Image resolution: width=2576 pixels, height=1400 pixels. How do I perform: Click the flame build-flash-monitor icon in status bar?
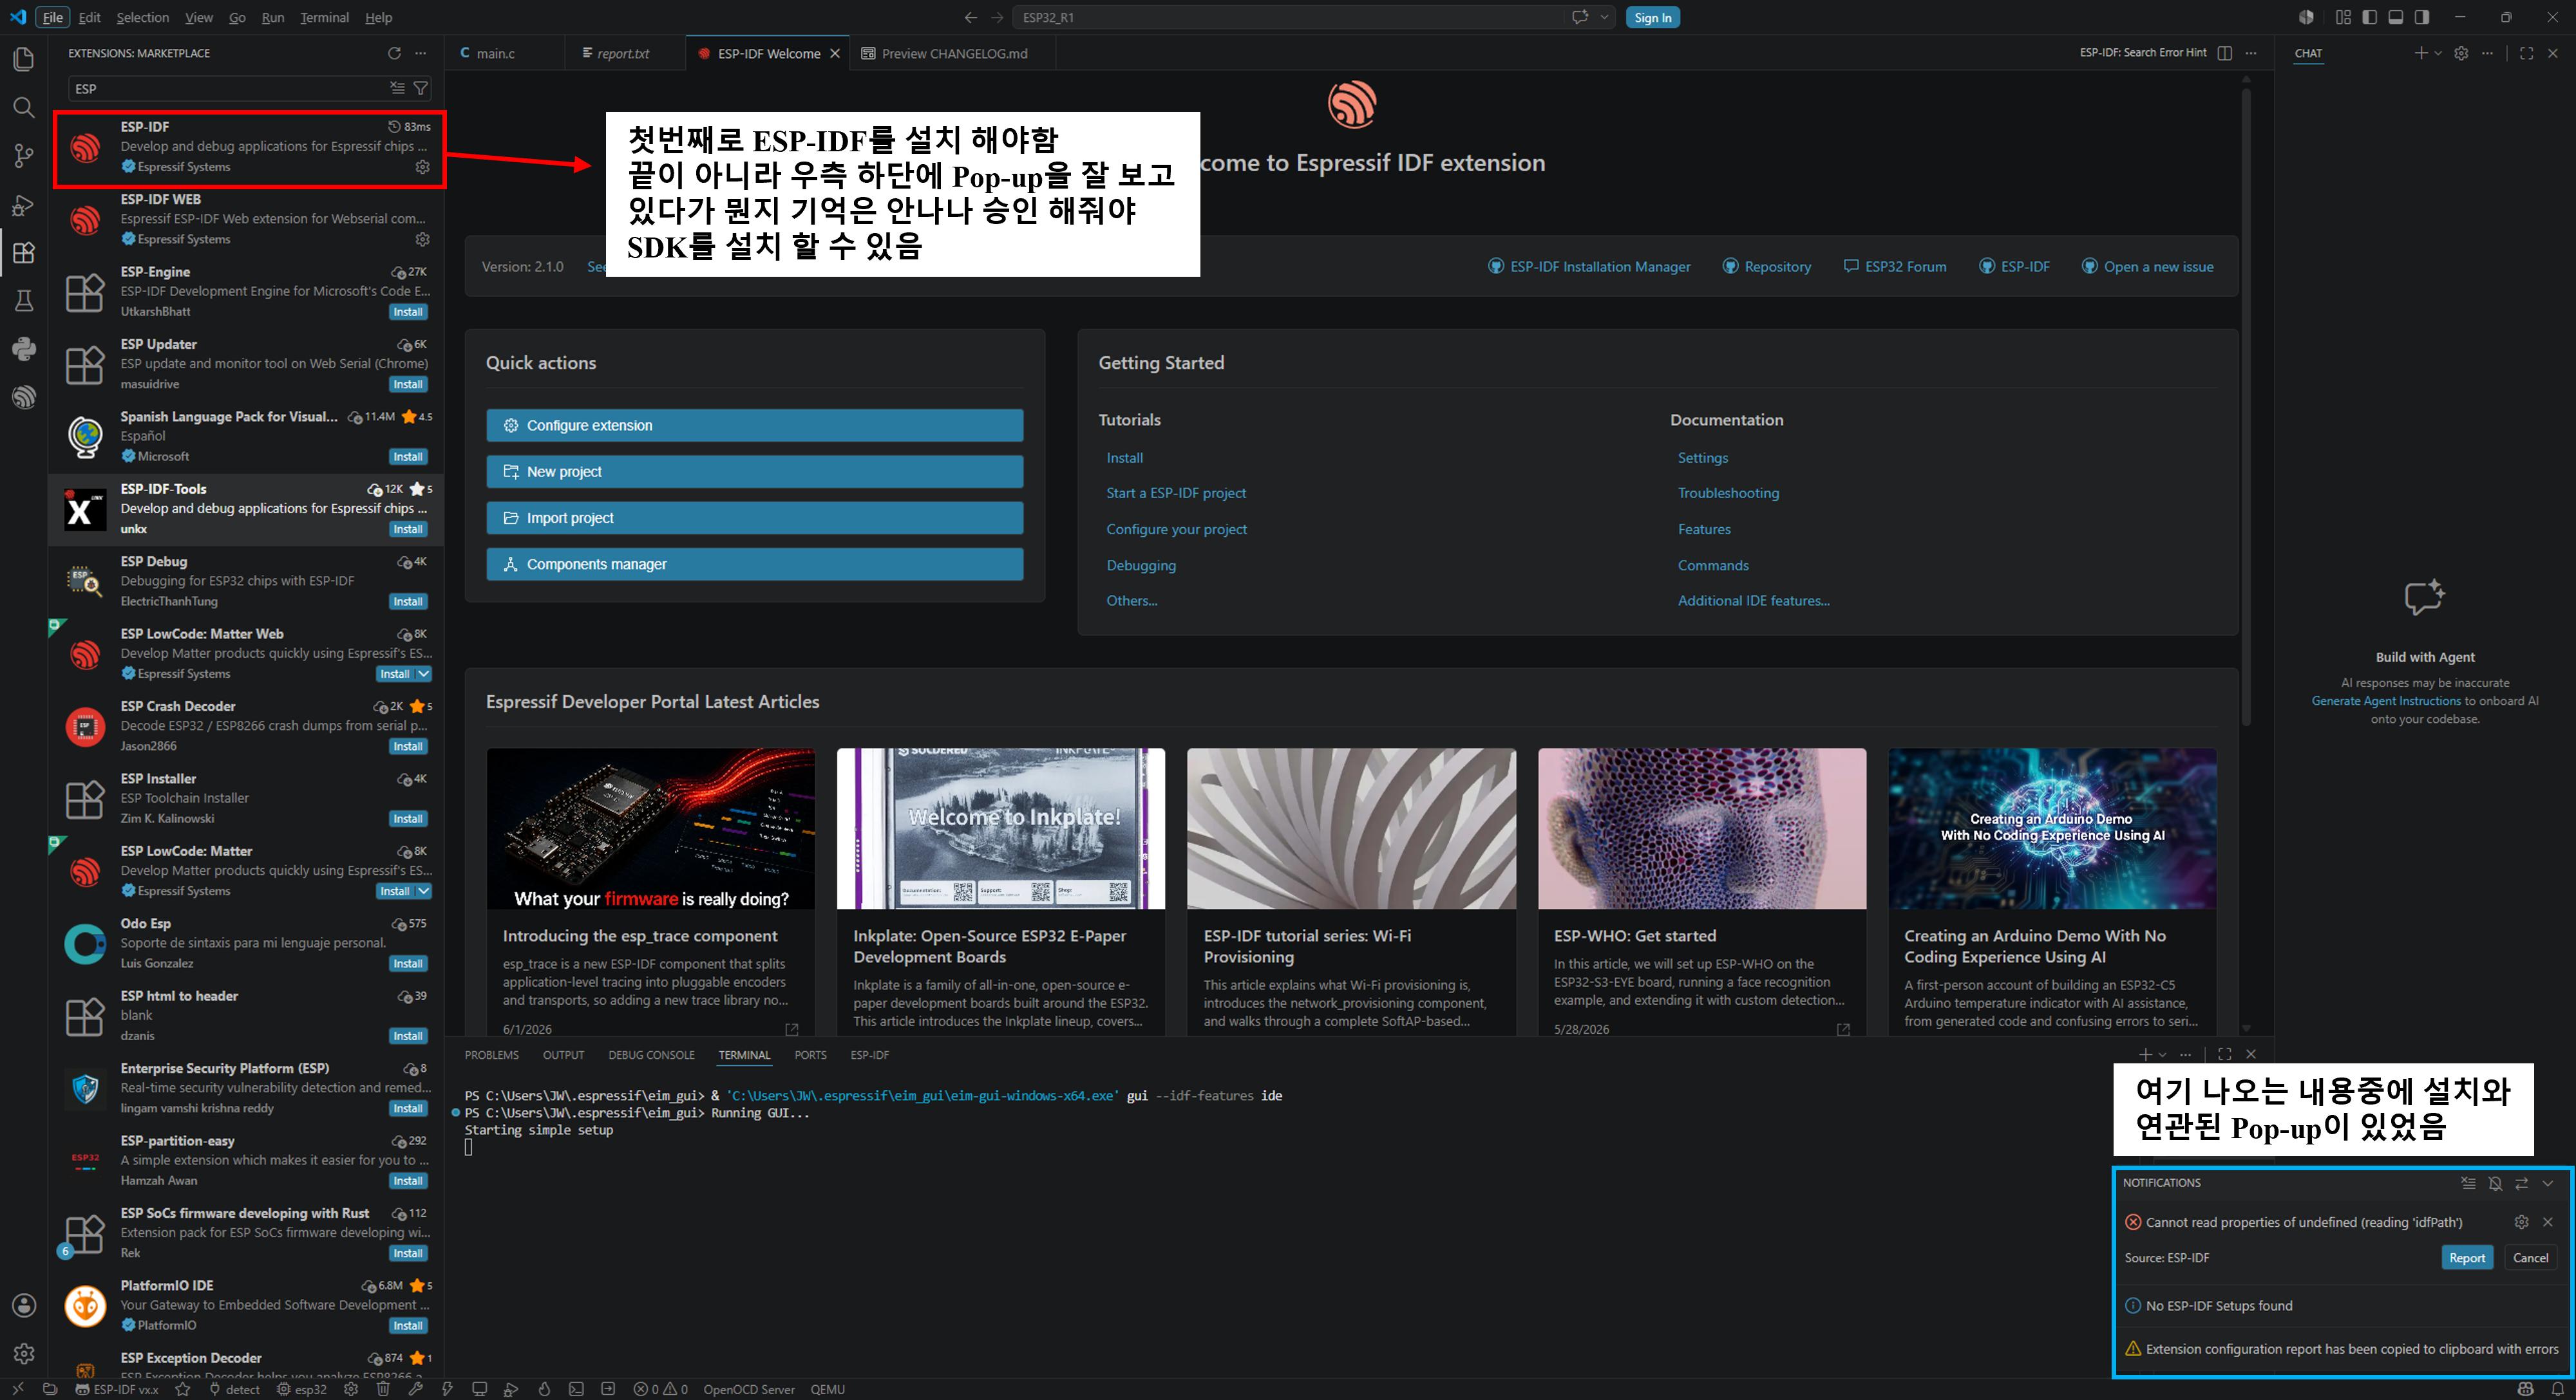click(544, 1389)
